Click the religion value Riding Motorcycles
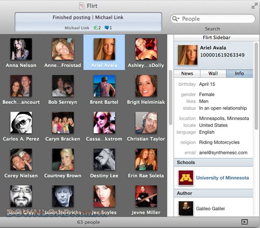Viewport: 260px width, 228px height. tap(219, 142)
